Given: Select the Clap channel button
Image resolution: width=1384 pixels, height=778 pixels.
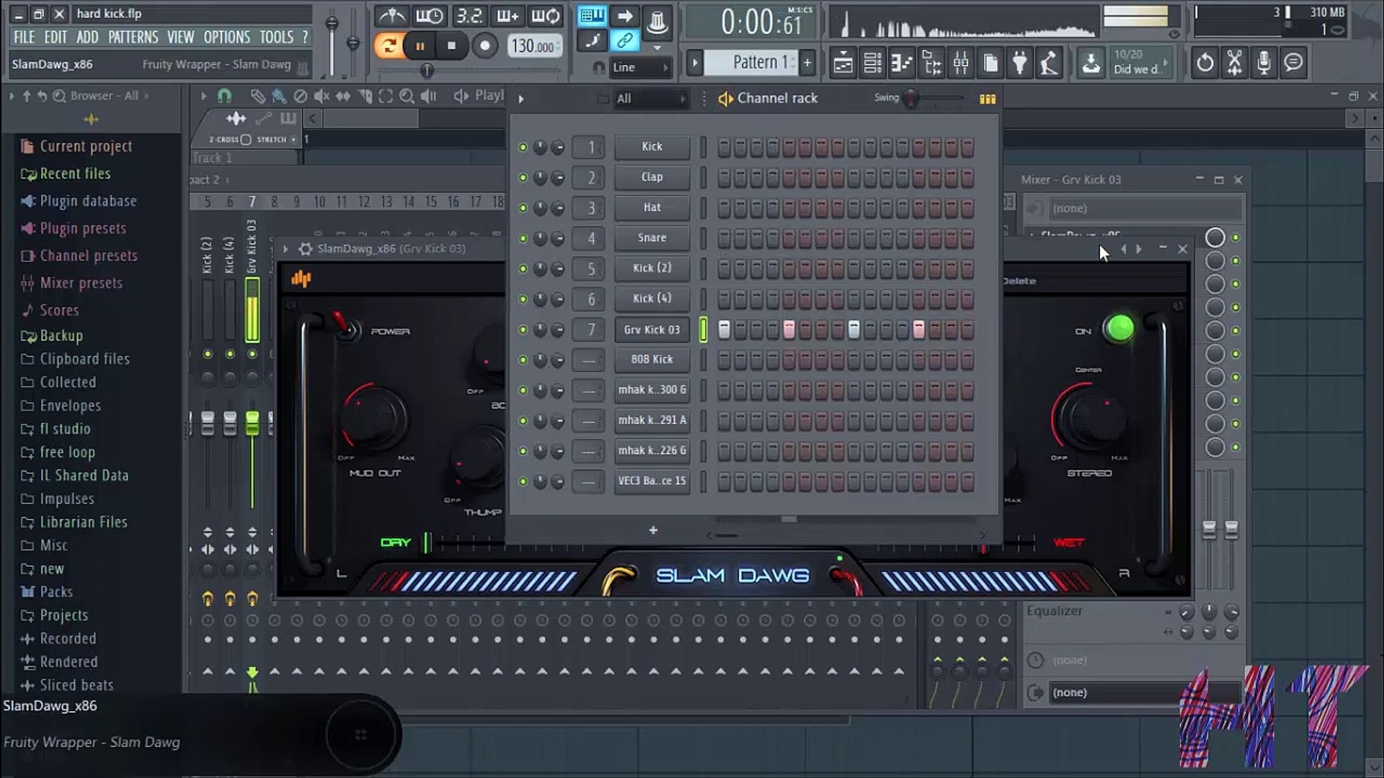Looking at the screenshot, I should pyautogui.click(x=652, y=177).
